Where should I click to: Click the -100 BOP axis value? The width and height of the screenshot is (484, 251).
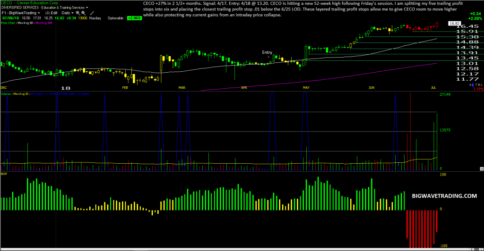click(443, 246)
